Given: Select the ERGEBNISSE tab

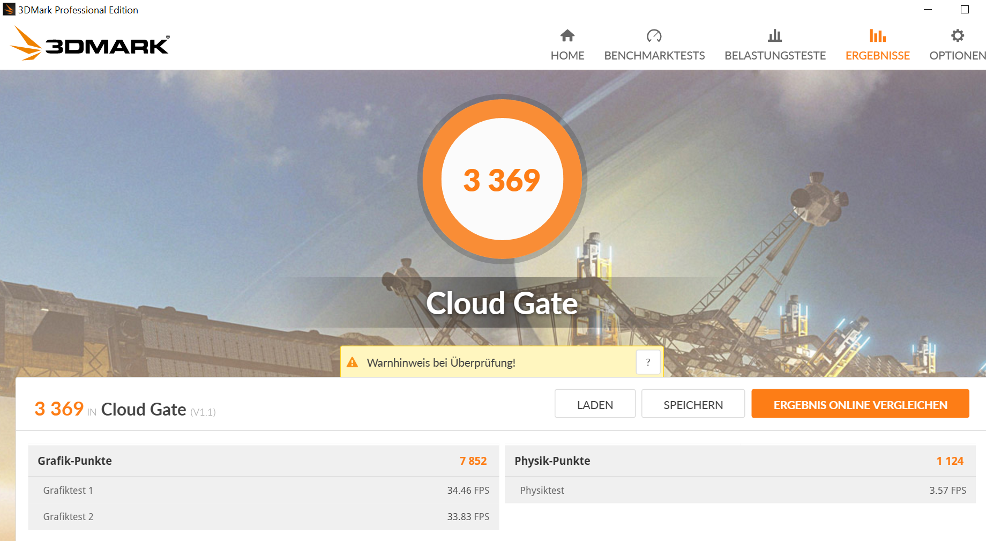Looking at the screenshot, I should pos(878,46).
